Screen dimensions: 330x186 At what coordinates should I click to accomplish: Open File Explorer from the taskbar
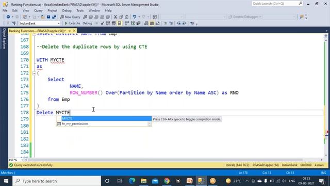[144, 181]
